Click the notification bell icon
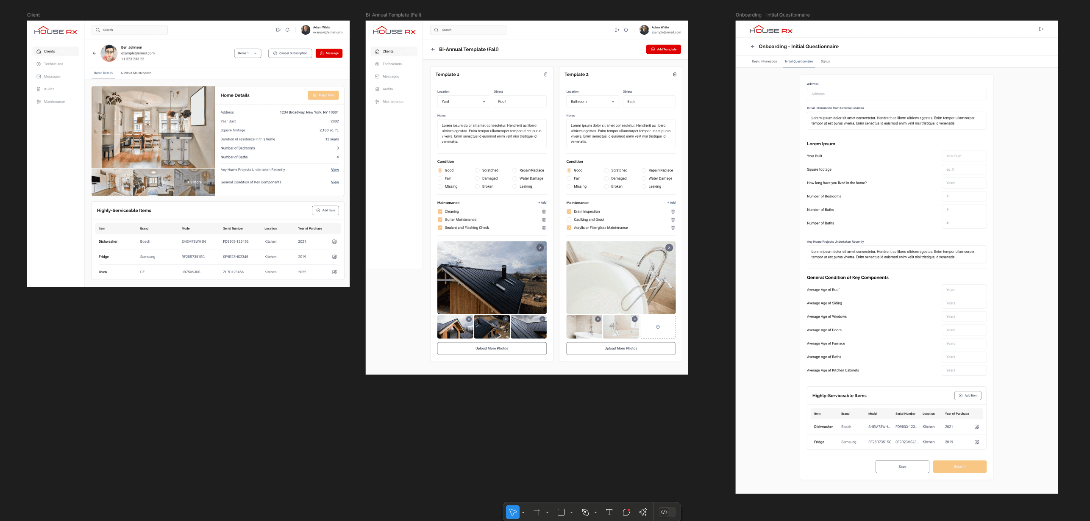Viewport: 1090px width, 521px height. [287, 30]
